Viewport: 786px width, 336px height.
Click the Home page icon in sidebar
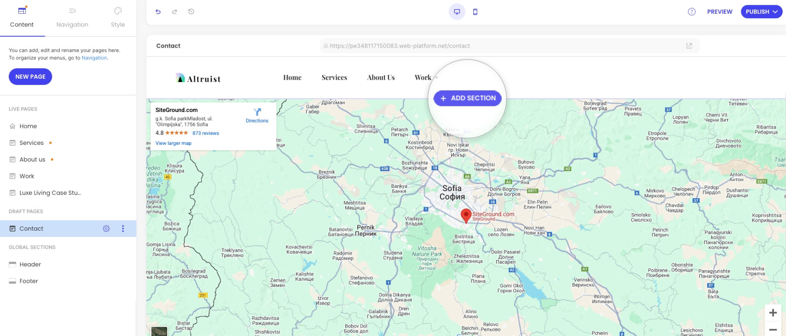point(12,126)
